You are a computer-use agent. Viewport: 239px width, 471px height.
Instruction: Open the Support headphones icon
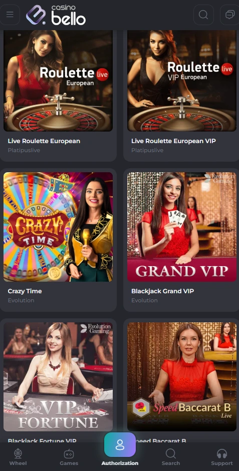tap(222, 453)
